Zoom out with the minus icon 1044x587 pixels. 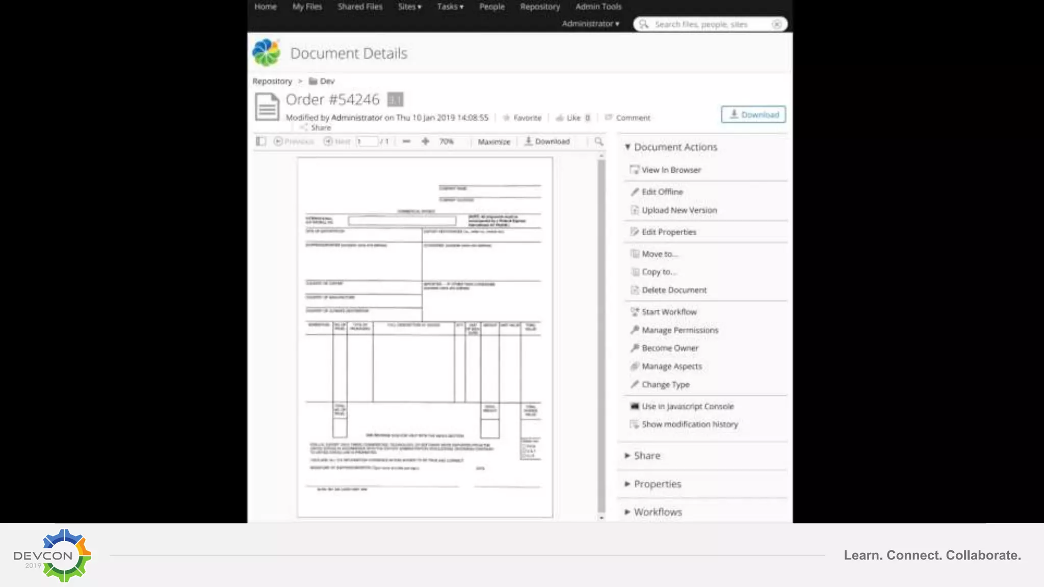[406, 141]
